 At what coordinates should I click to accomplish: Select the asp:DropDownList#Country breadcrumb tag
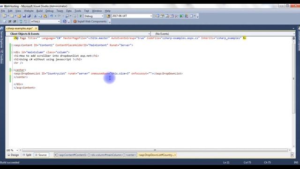click(x=157, y=155)
